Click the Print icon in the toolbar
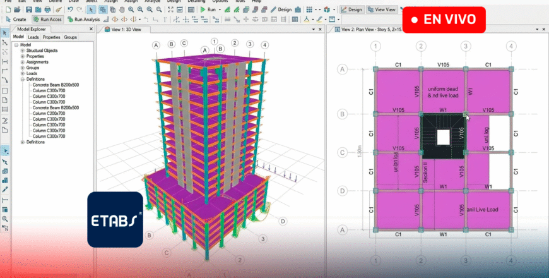This screenshot has width=549, height=278. [49, 10]
